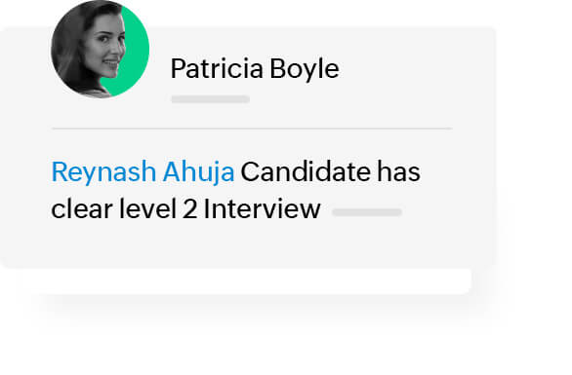Click the gray placeholder bar under Patricia Boyle
The height and width of the screenshot is (375, 572).
pos(211,99)
